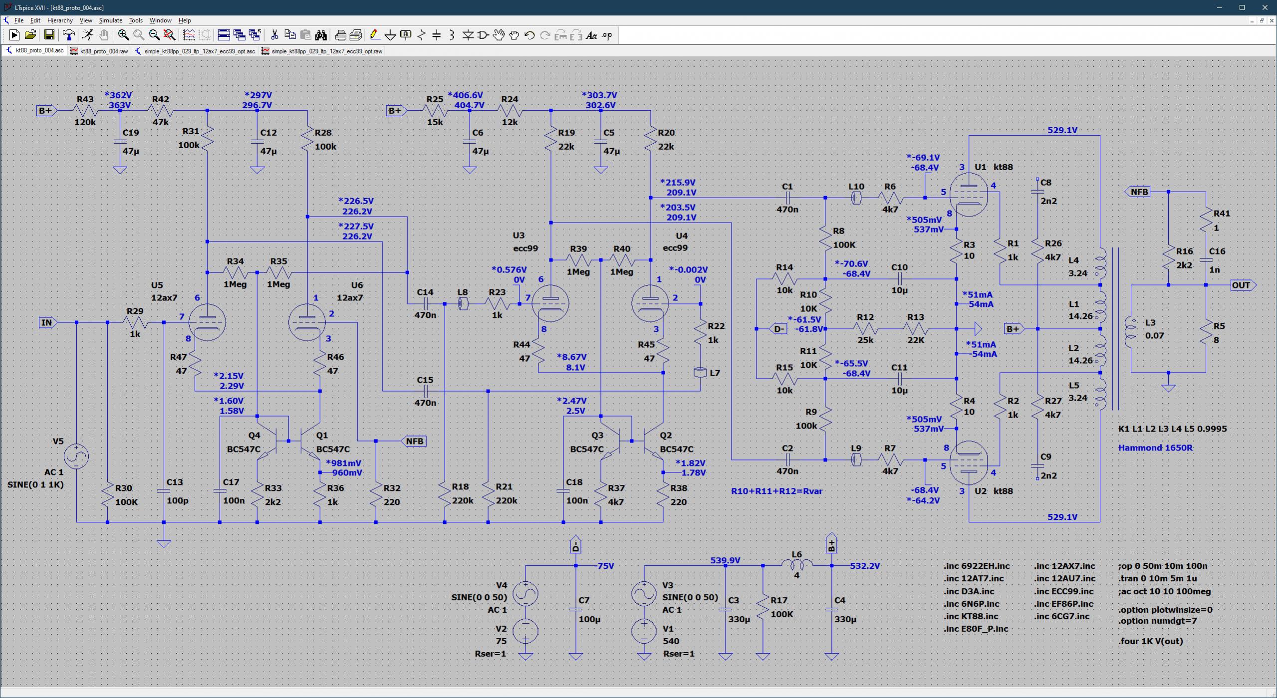Click Zoom Full Extents icon

click(170, 35)
